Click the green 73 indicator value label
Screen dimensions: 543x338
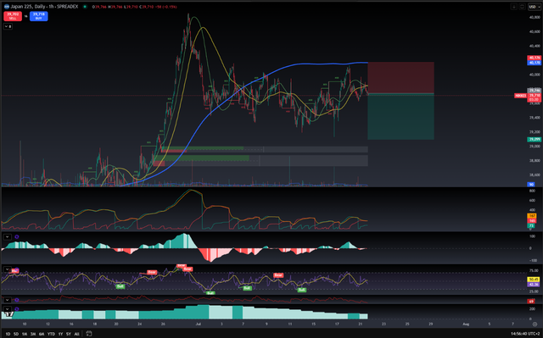pos(532,225)
